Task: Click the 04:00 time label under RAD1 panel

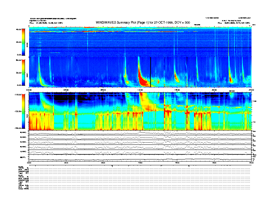Action: [66, 90]
